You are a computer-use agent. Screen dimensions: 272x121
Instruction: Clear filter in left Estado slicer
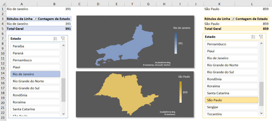63,39
